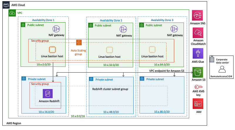Click the 'Corporate data center' label

[x=222, y=61]
